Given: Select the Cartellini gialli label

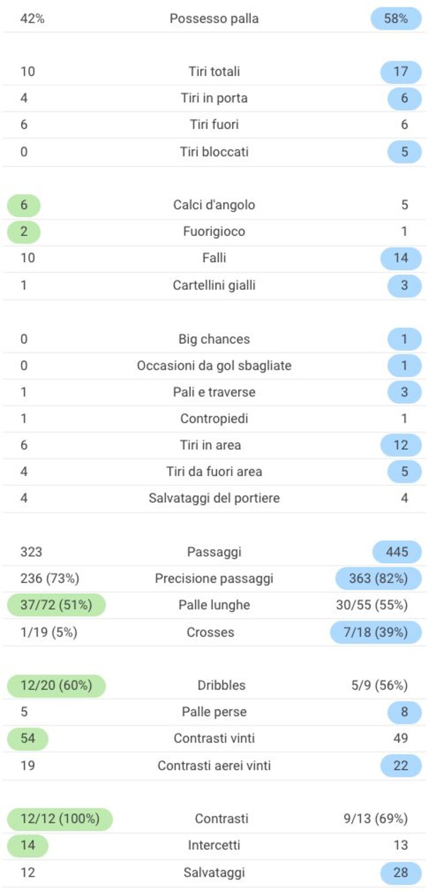Looking at the screenshot, I should [x=214, y=285].
